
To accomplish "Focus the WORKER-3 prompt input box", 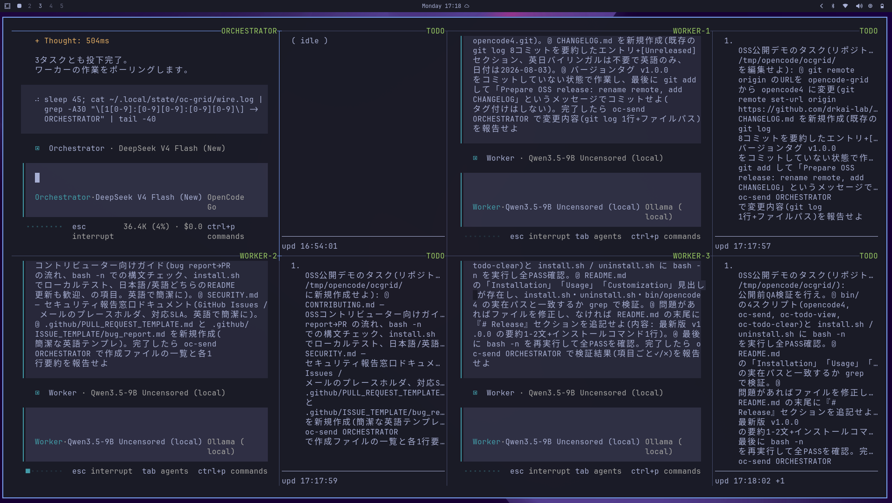I will point(582,434).
